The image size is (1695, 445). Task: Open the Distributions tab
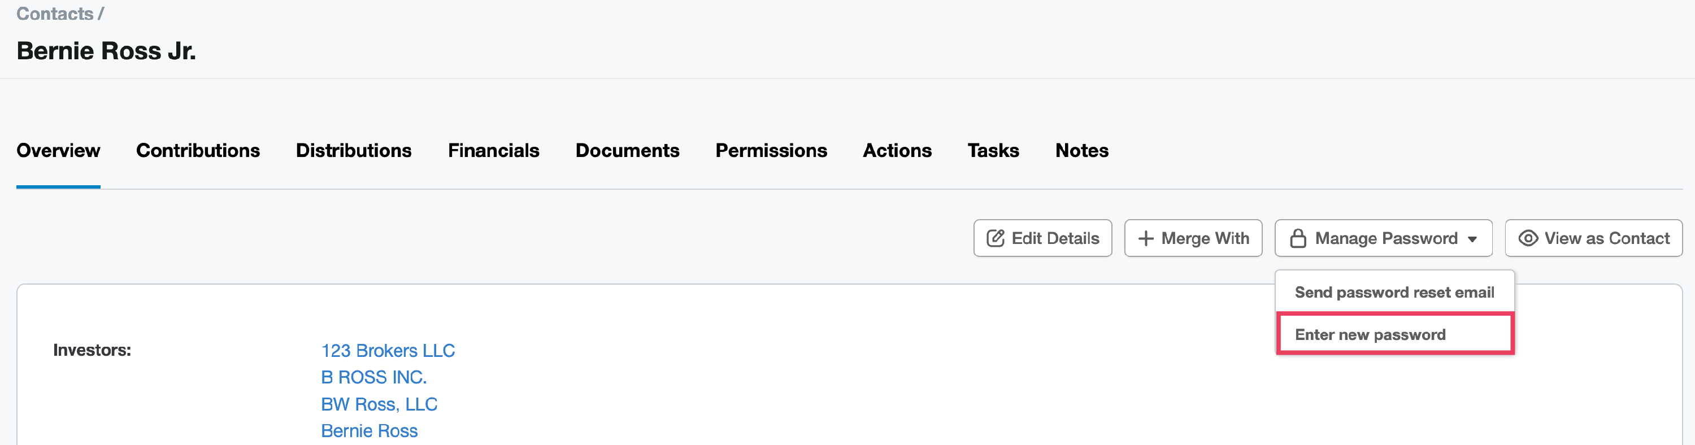pos(353,151)
